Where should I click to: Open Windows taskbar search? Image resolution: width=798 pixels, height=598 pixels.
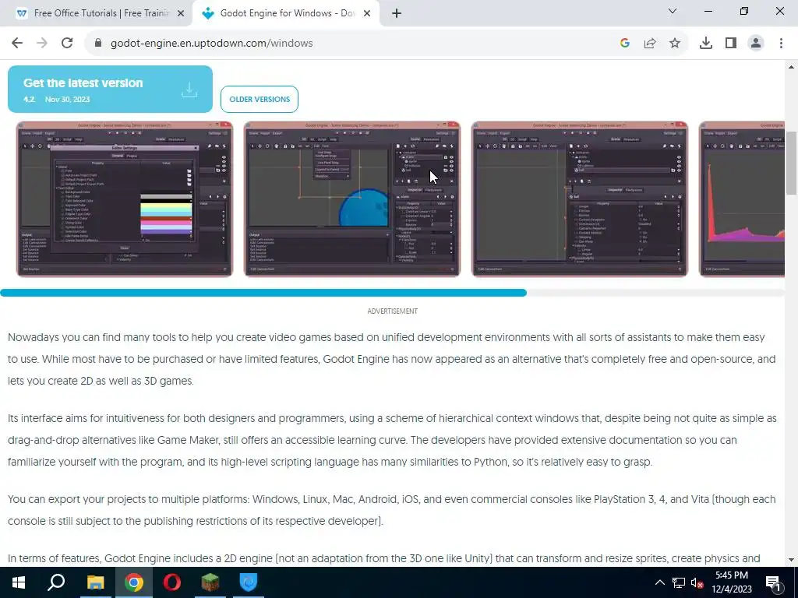coord(56,582)
